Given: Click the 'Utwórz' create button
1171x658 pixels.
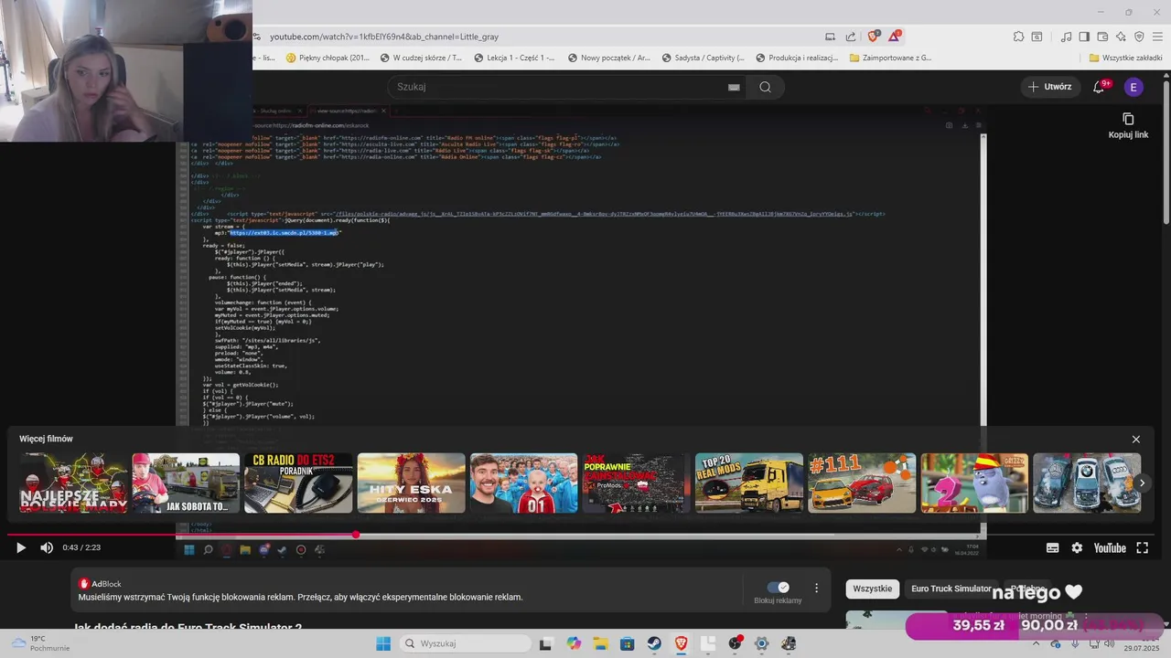Looking at the screenshot, I should pos(1048,87).
